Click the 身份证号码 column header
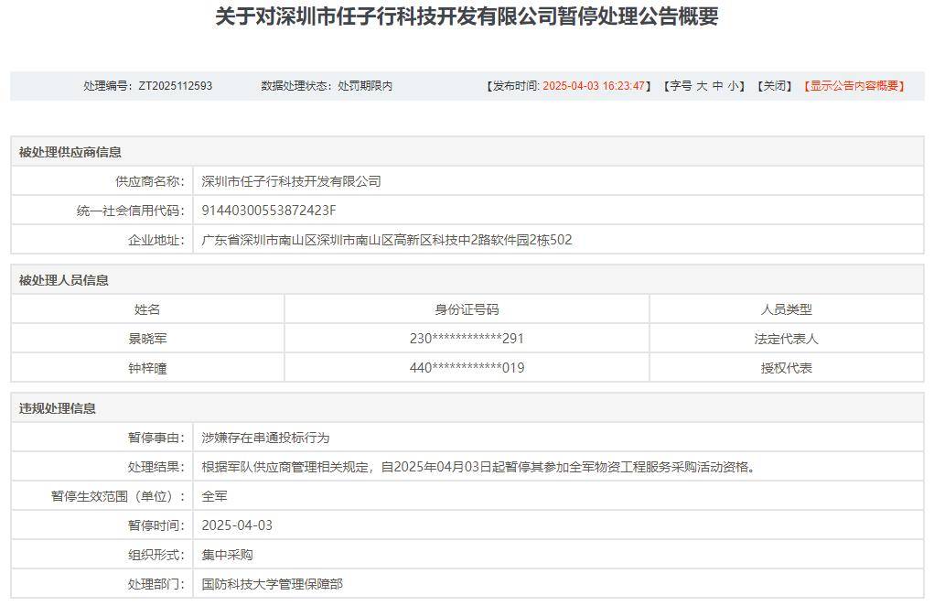The height and width of the screenshot is (606, 934). [467, 309]
